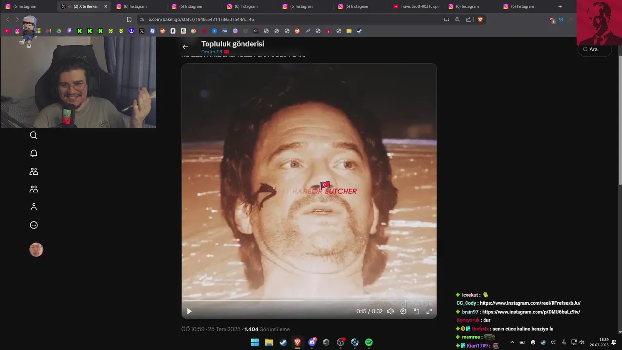The width and height of the screenshot is (622, 350).
Task: Focus the Ara search field
Action: coord(595,49)
